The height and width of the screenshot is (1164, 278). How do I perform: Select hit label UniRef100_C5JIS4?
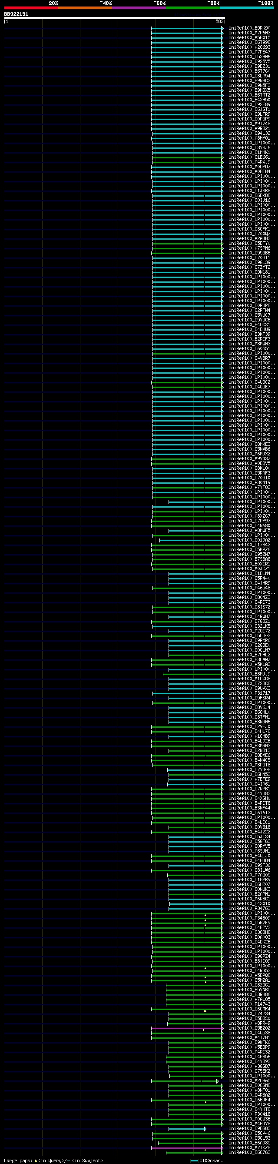(250, 837)
